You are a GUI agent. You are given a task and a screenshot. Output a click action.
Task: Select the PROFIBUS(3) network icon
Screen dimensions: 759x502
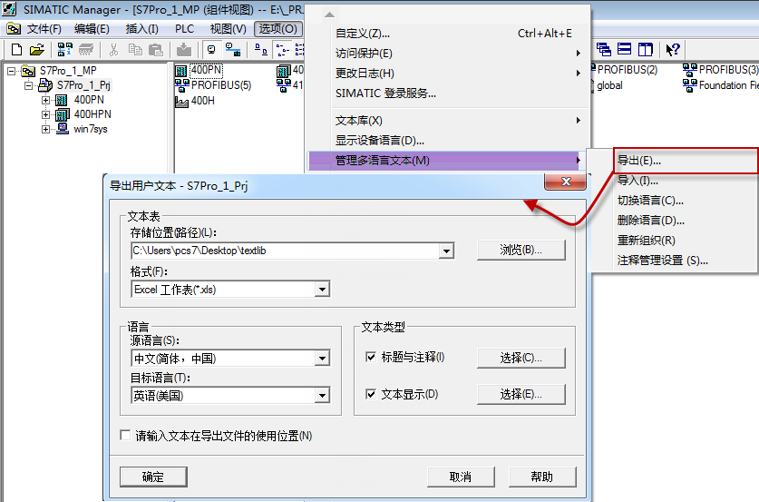[690, 70]
